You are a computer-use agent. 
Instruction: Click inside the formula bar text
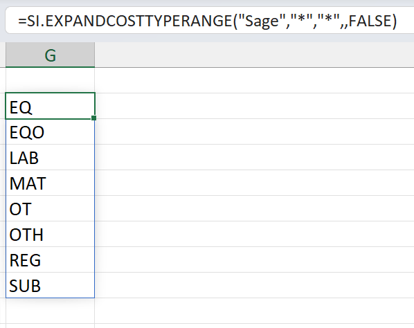coord(207,21)
